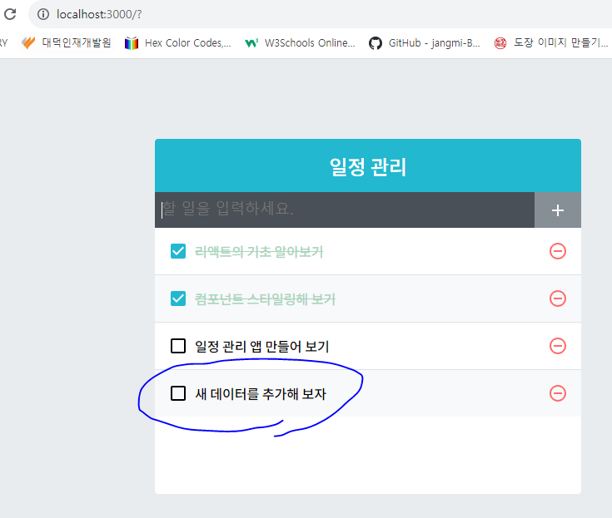
Task: Remove the 일정 관리 앱 만들어 보기 item
Action: point(558,346)
